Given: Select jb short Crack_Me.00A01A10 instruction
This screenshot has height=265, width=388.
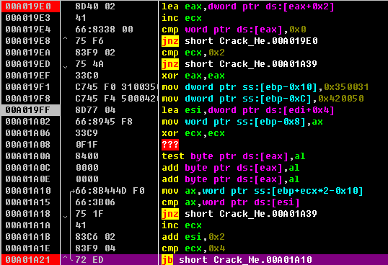Looking at the screenshot, I should tap(237, 260).
